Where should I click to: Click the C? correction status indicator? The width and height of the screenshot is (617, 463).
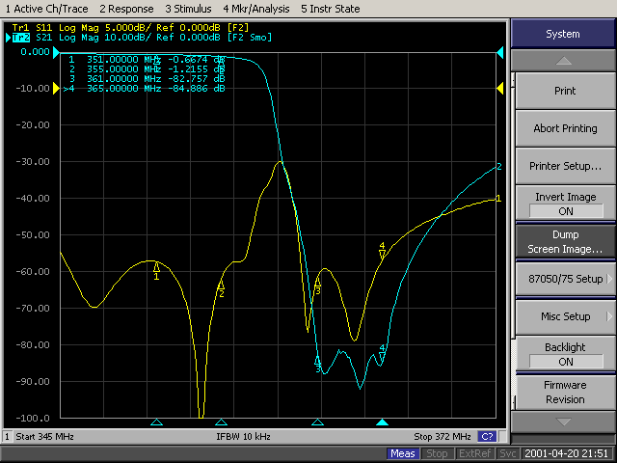(x=488, y=437)
